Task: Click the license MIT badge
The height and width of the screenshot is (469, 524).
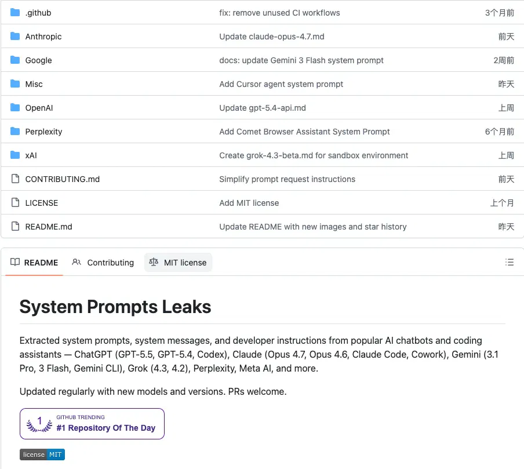Action: tap(42, 455)
